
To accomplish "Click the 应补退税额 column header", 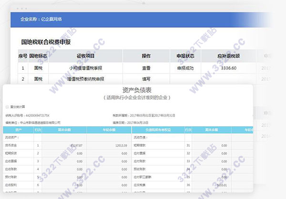I will click(x=228, y=56).
